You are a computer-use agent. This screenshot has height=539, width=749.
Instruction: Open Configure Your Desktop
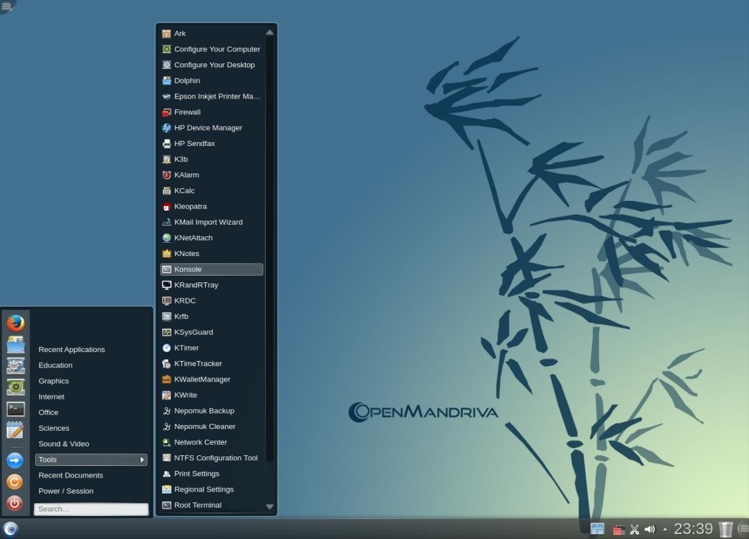pyautogui.click(x=212, y=65)
